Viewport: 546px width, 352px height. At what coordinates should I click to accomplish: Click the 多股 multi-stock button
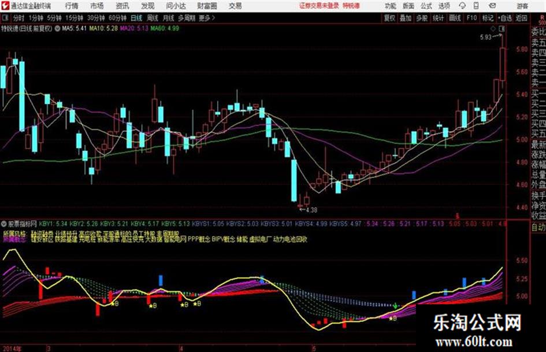[x=422, y=18]
